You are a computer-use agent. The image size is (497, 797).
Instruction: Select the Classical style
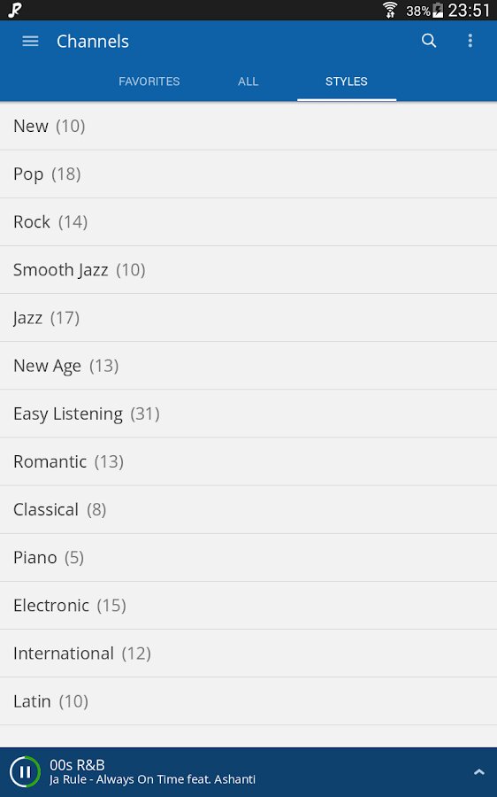(x=248, y=510)
